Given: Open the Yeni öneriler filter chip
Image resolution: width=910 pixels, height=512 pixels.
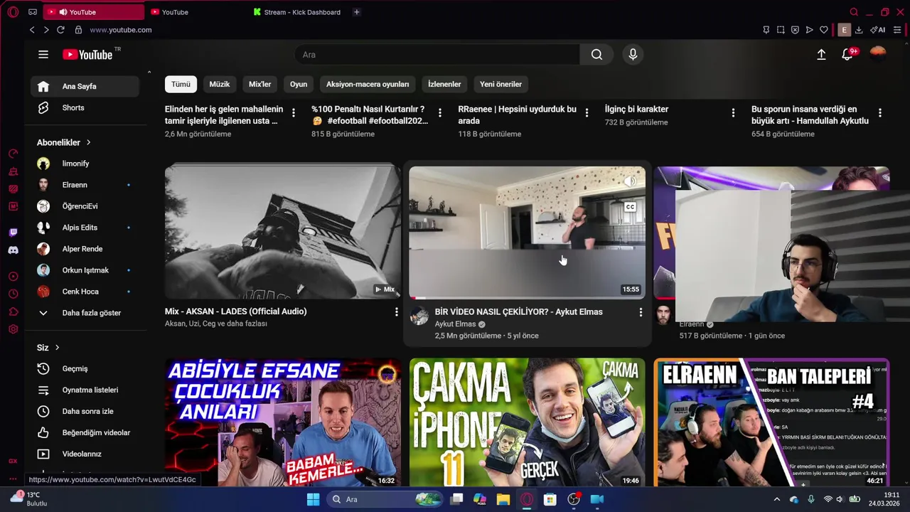Looking at the screenshot, I should pos(500,84).
